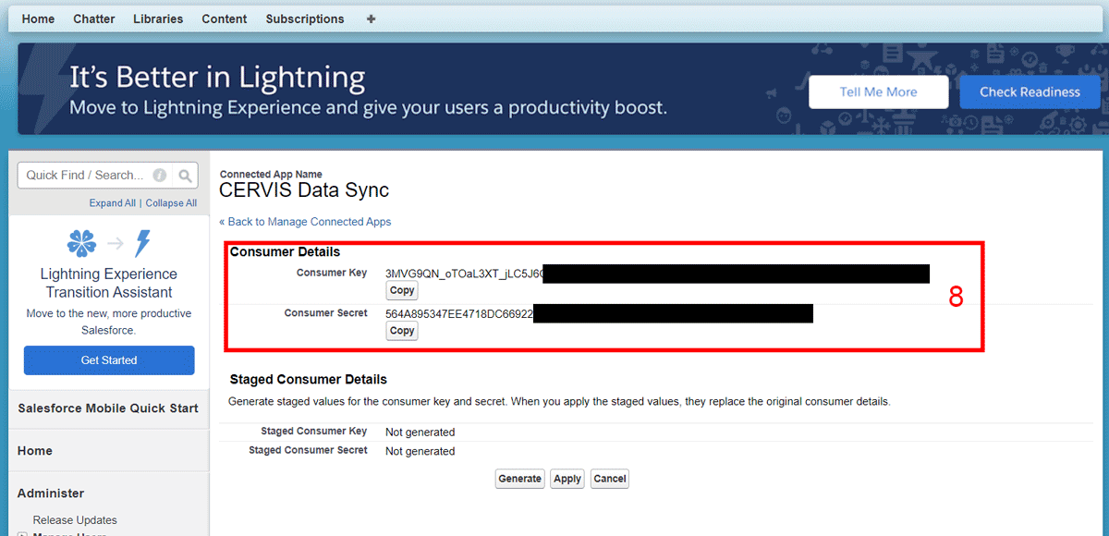Click the Staged Consumer Secret 'Not generated' value
The width and height of the screenshot is (1109, 536).
[x=420, y=452]
